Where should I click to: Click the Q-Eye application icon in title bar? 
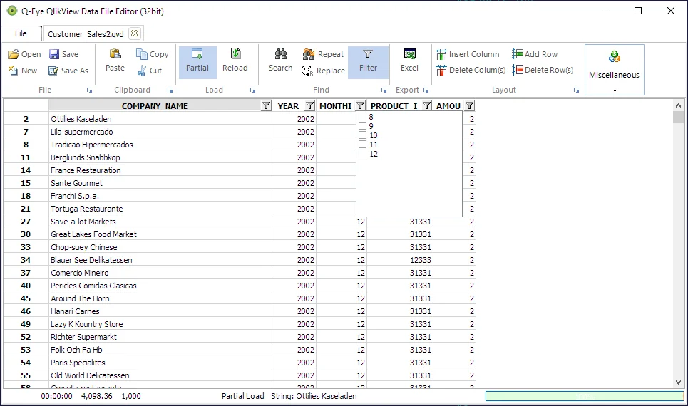(x=12, y=11)
